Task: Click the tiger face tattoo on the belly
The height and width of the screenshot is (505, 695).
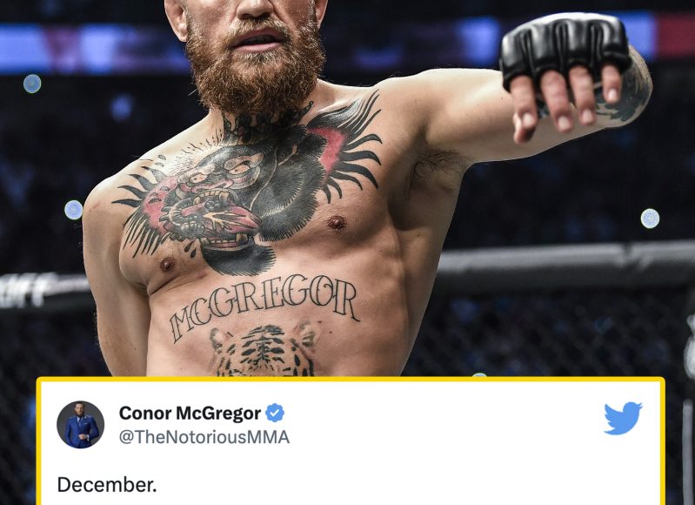Action: coord(264,350)
